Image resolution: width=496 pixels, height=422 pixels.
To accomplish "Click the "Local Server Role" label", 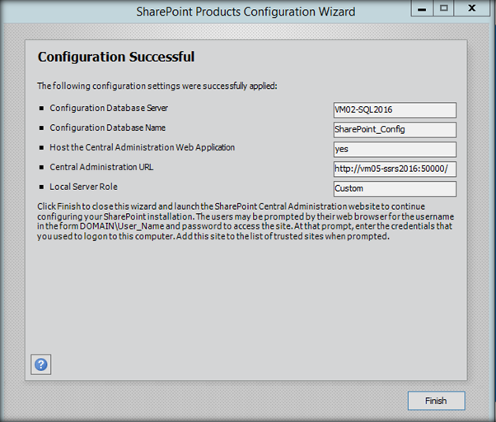I will (83, 187).
